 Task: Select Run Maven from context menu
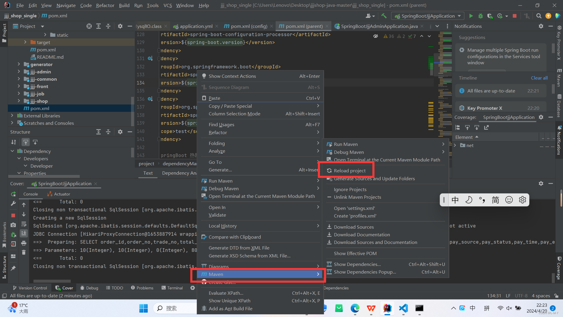(221, 181)
